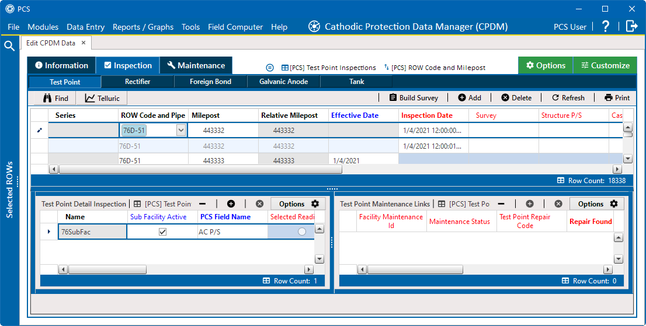The image size is (646, 326).
Task: Delete the selected inspection record
Action: tap(516, 98)
